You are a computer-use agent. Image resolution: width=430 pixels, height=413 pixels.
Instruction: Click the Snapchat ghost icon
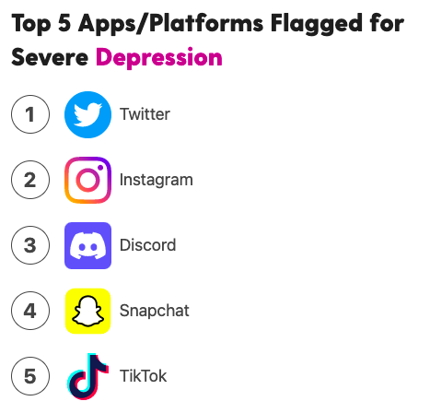point(87,311)
